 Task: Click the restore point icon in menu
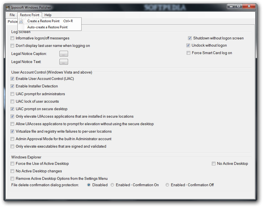point(21,21)
